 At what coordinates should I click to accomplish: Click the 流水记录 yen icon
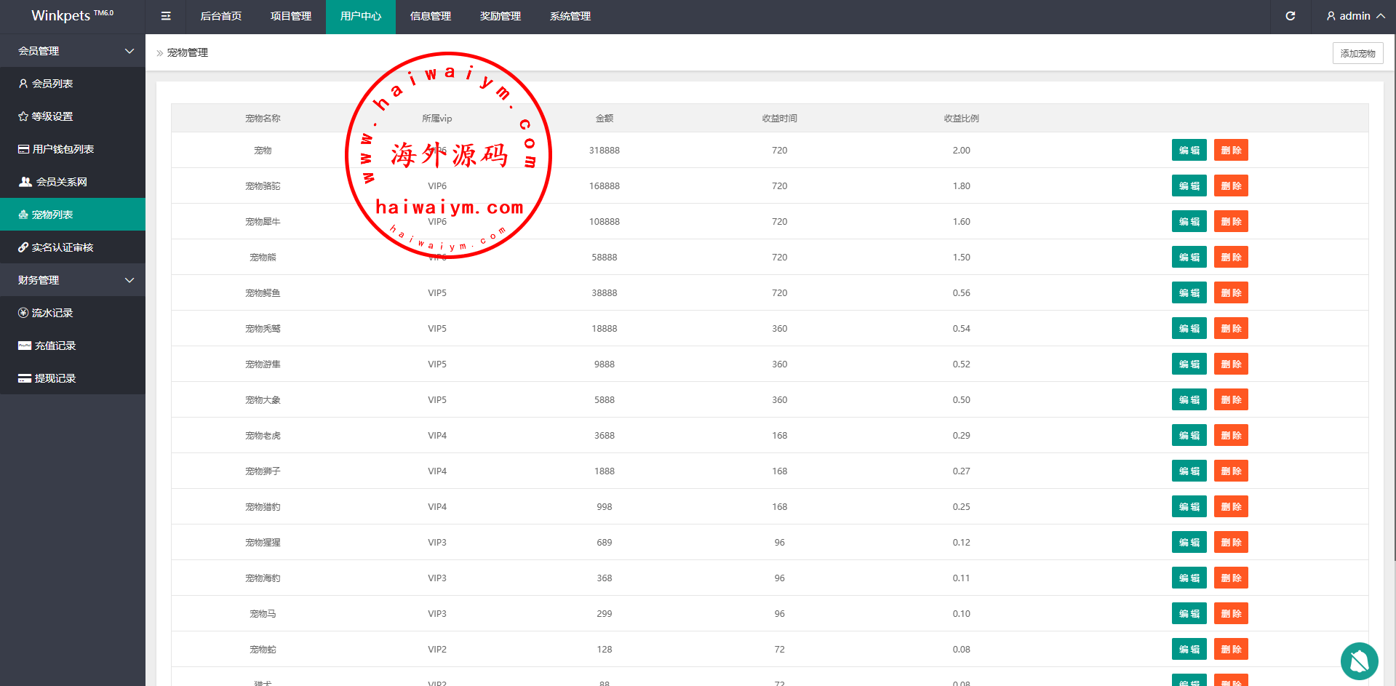point(23,313)
